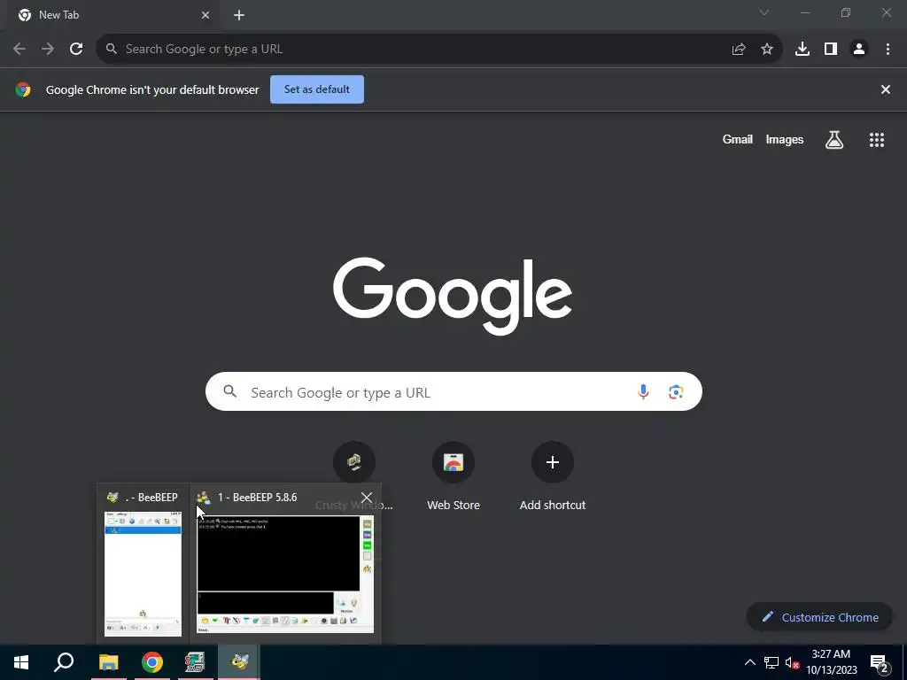
Task: Click Customize Chrome button
Action: tap(820, 617)
